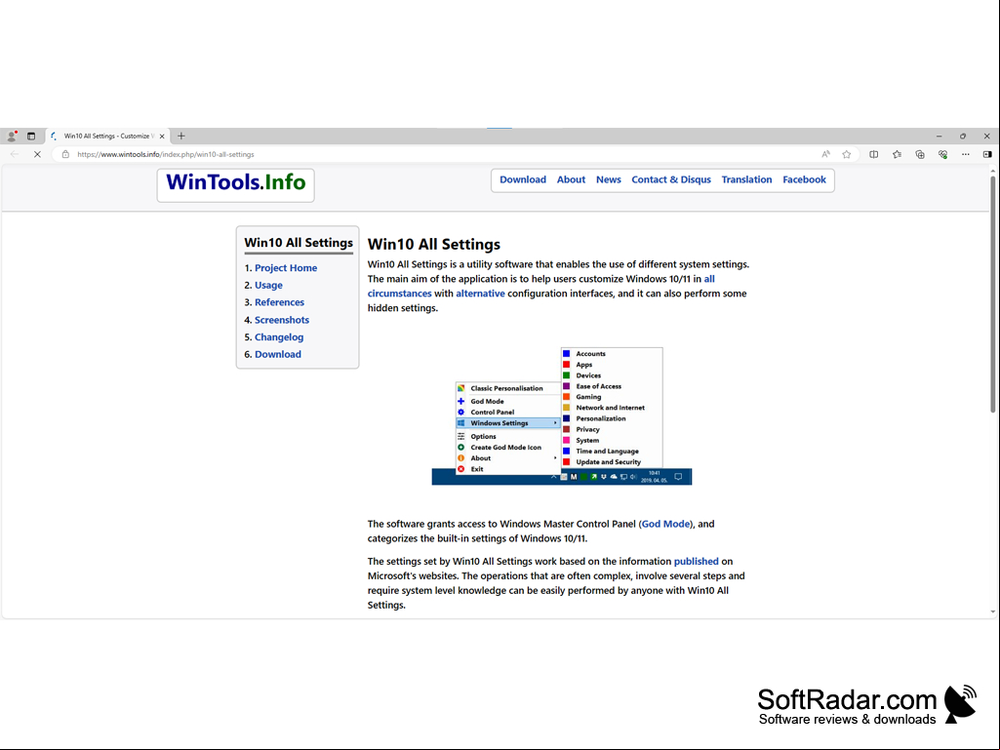Viewport: 1000px width, 750px height.
Task: Open the split screen icon
Action: (874, 154)
